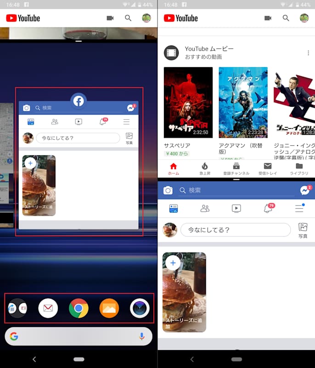Viewport: 315px width, 368px height.
Task: Launch Chrome from the dock
Action: click(79, 308)
